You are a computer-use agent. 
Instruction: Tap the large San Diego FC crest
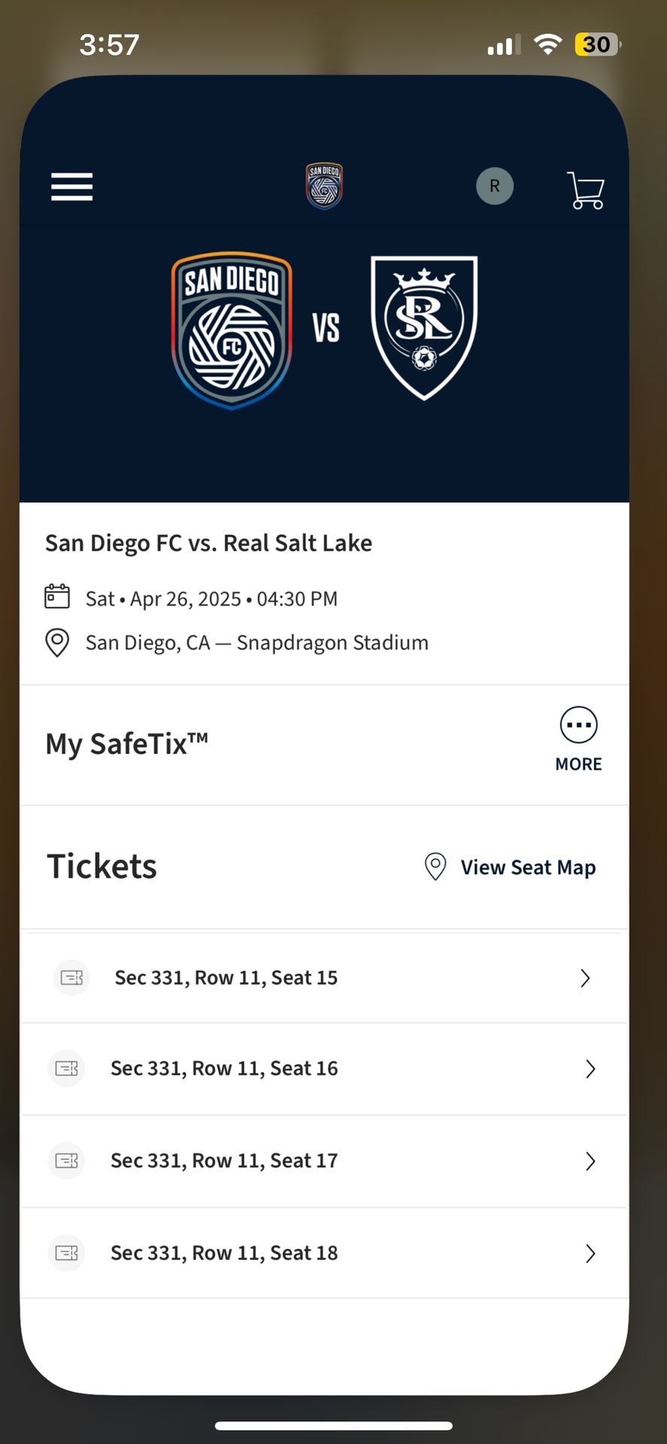click(232, 330)
